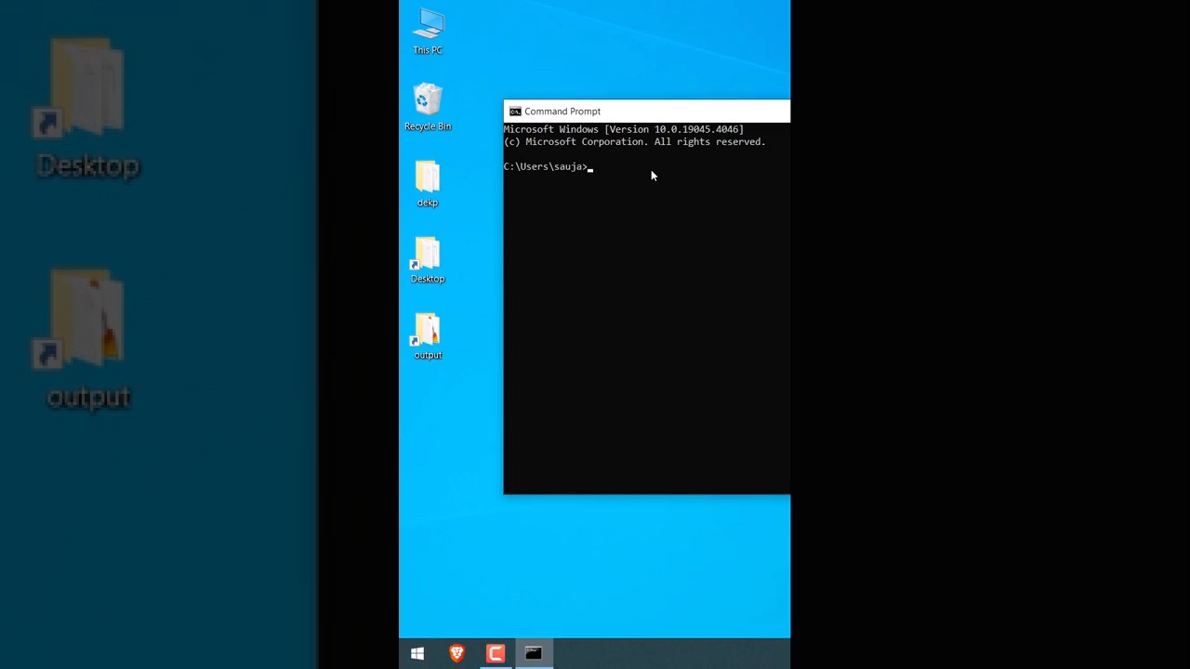Open the Command Prompt title bar system icon

click(x=515, y=111)
